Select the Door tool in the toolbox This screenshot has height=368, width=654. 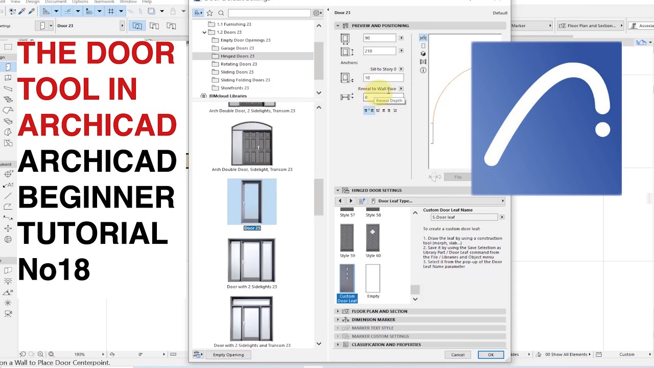[x=8, y=67]
